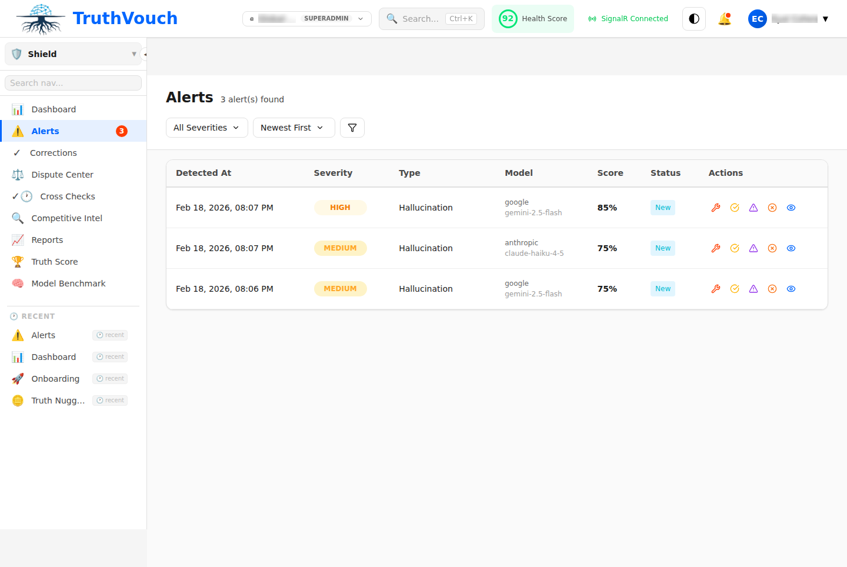
Task: Show details with the blue eye icon on the HIGH alert
Action: tap(791, 208)
